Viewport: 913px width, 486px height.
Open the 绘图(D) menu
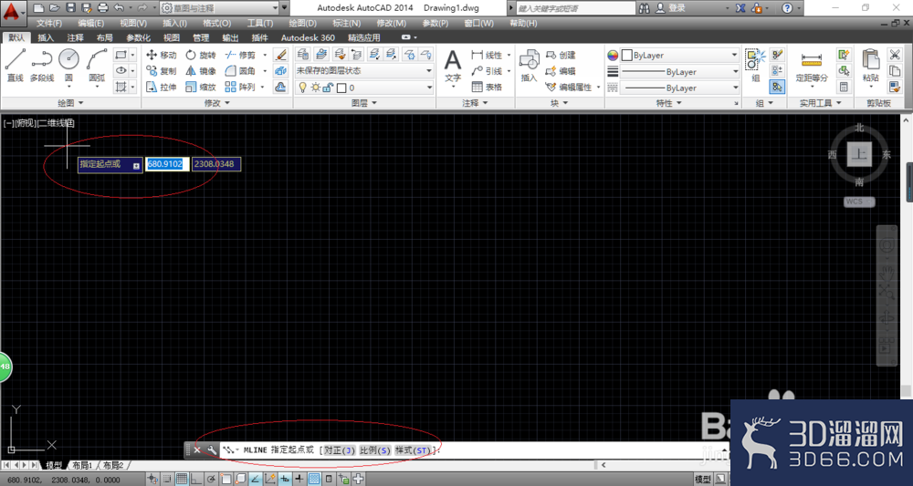point(303,24)
